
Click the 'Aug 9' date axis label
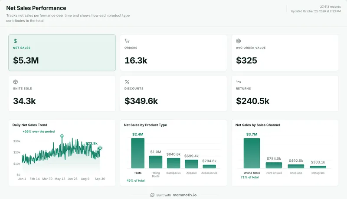click(x=85, y=179)
